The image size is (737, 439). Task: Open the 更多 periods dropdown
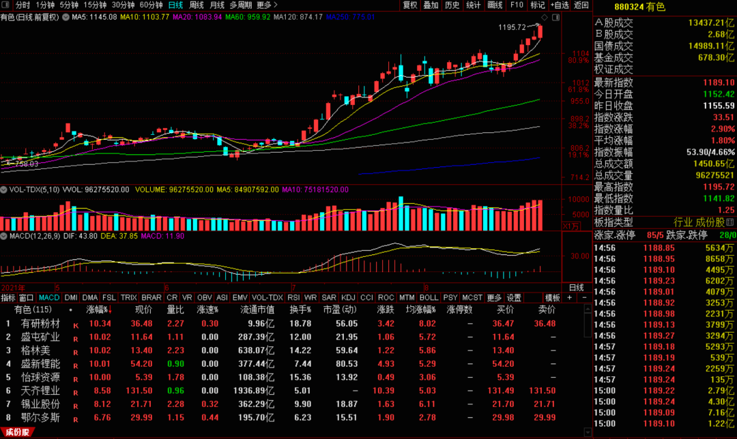coord(267,5)
